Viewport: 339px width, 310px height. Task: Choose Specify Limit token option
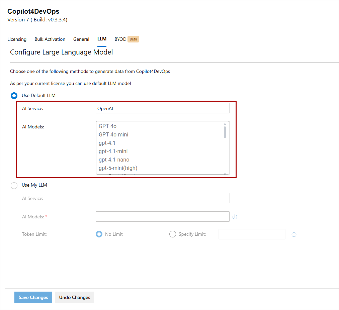pyautogui.click(x=173, y=234)
